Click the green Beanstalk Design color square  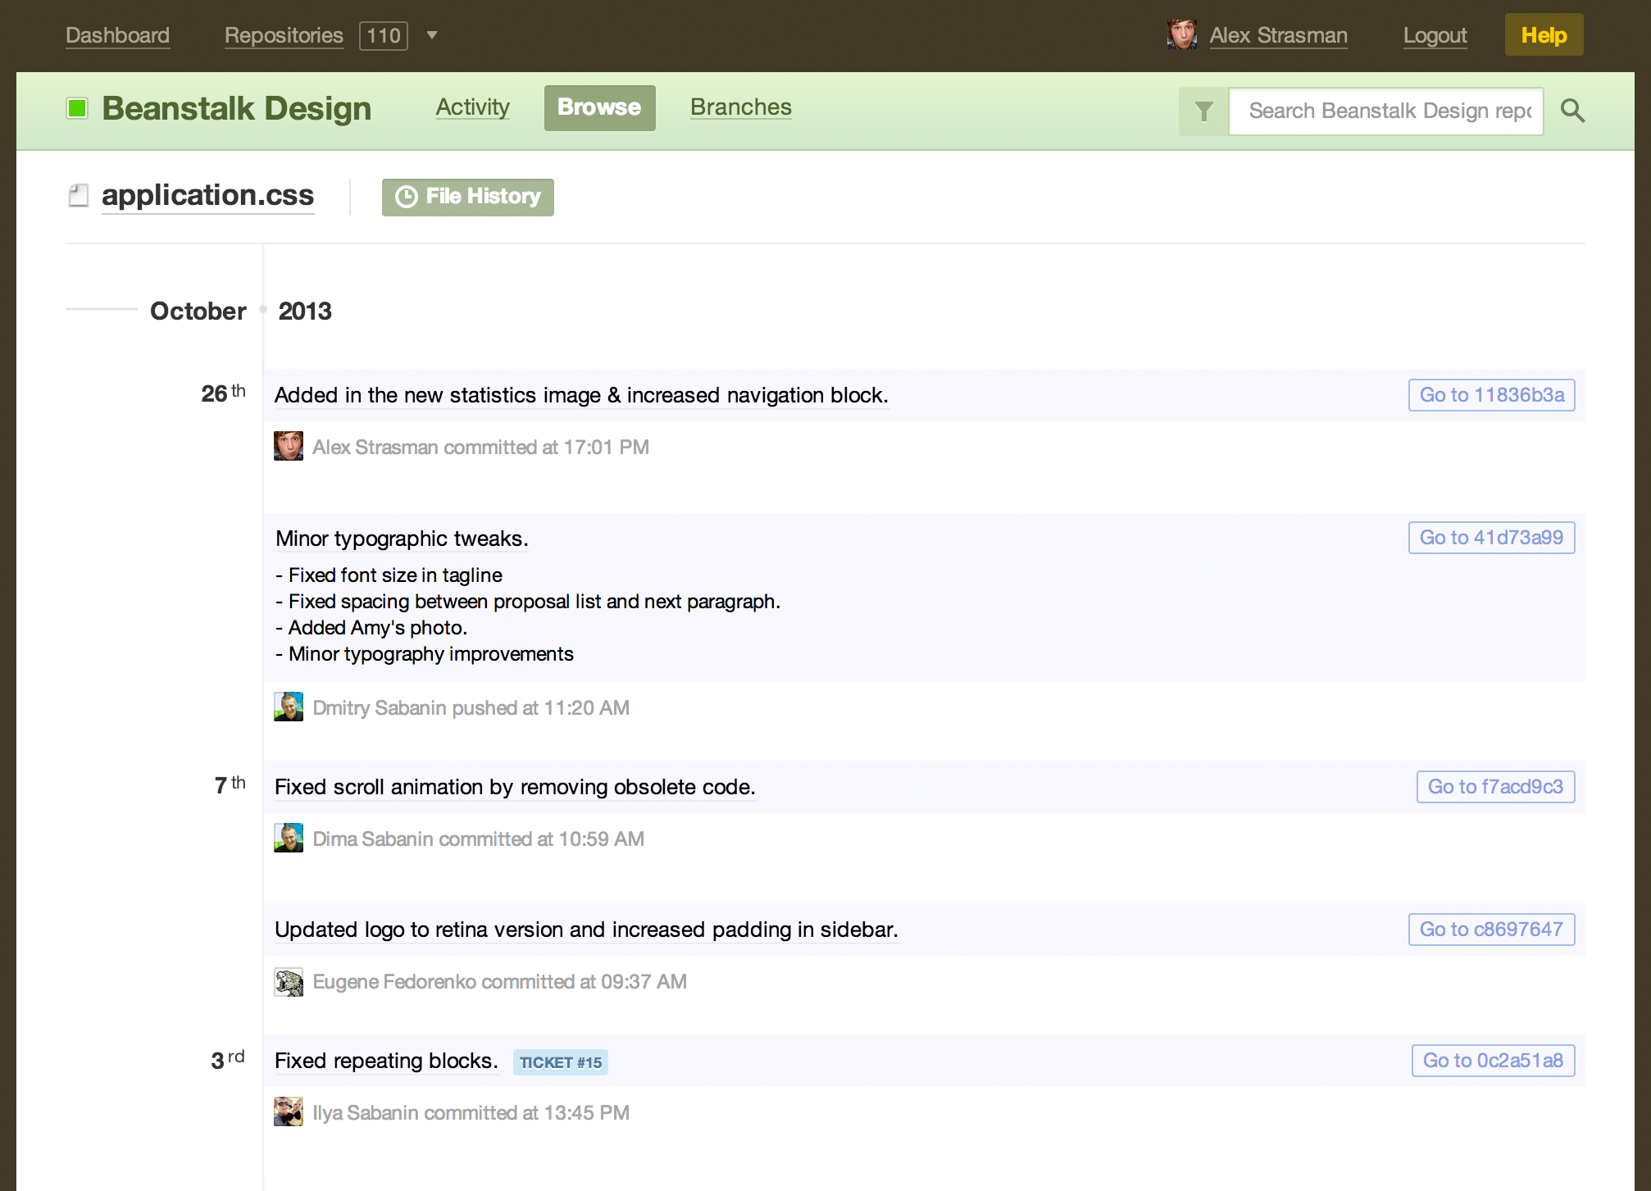[77, 108]
